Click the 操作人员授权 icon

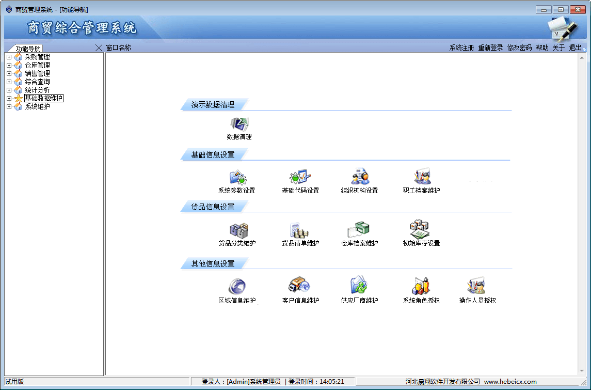[477, 287]
